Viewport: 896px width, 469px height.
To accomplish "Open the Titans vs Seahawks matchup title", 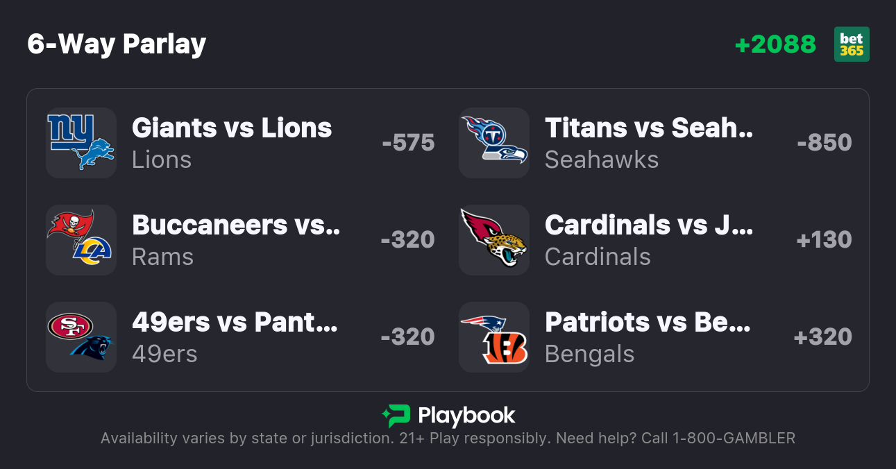I will pos(649,128).
